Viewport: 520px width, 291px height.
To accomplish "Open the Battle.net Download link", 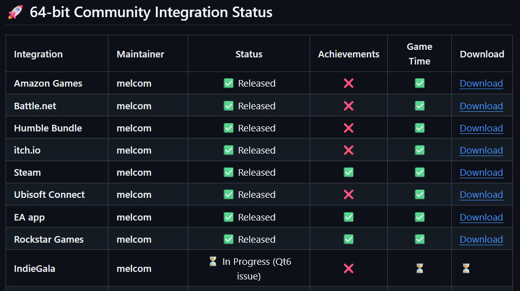I will click(x=481, y=106).
